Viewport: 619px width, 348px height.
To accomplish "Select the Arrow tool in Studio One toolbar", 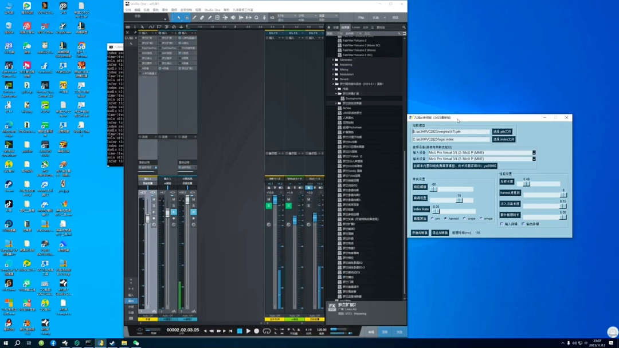I will point(178,17).
